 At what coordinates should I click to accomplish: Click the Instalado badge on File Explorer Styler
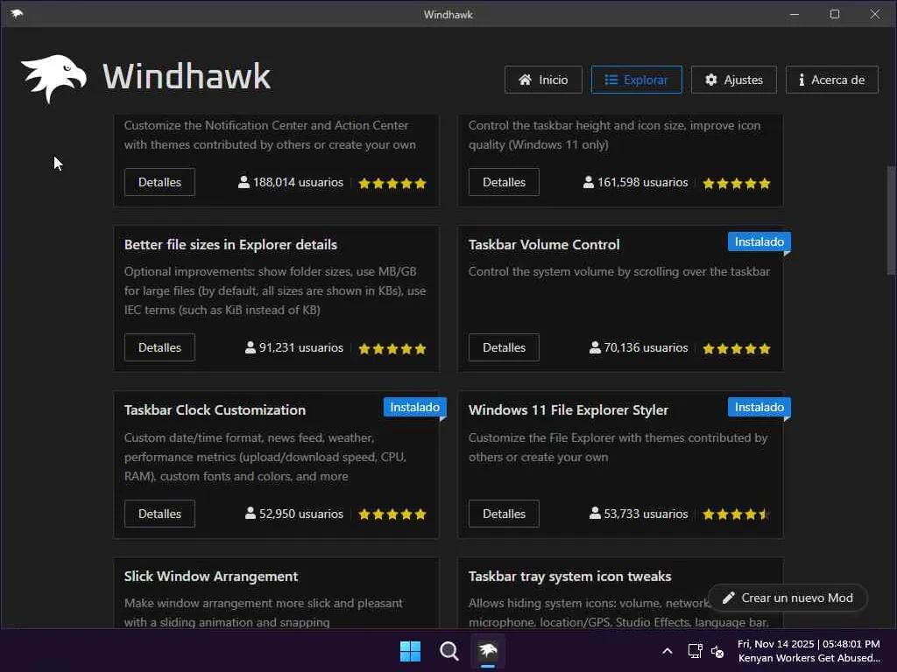(759, 407)
